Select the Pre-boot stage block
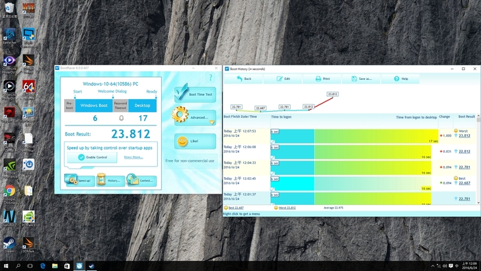The width and height of the screenshot is (481, 271). pos(69,106)
